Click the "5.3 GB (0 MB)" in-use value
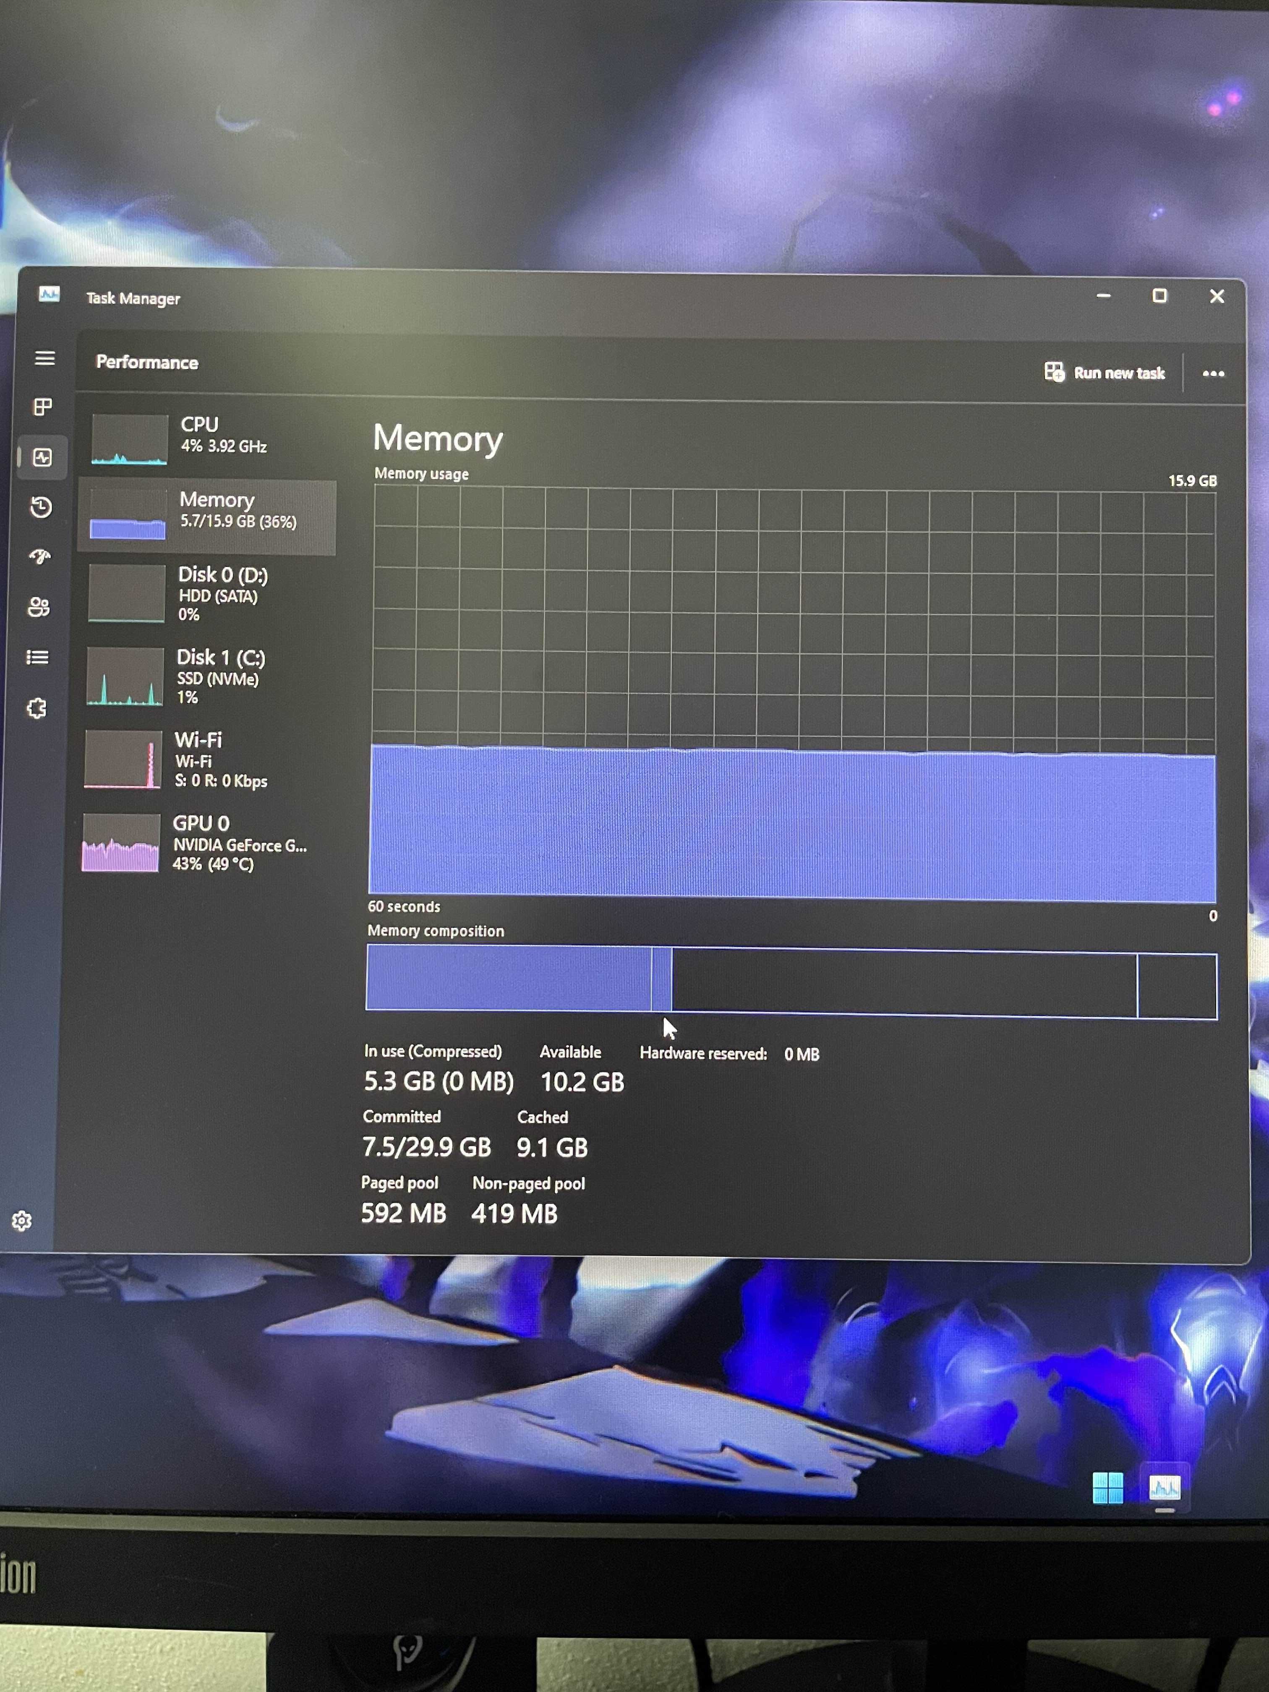Image resolution: width=1269 pixels, height=1692 pixels. point(438,1081)
